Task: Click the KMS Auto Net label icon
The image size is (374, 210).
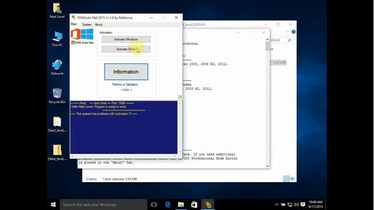Action: (82, 43)
